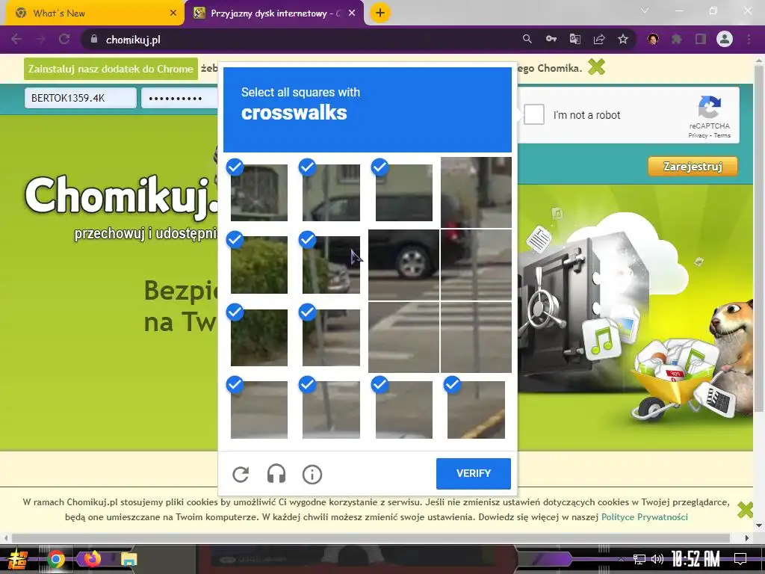Click the volume speaker tray icon
Viewport: 765px width, 574px height.
[x=657, y=559]
